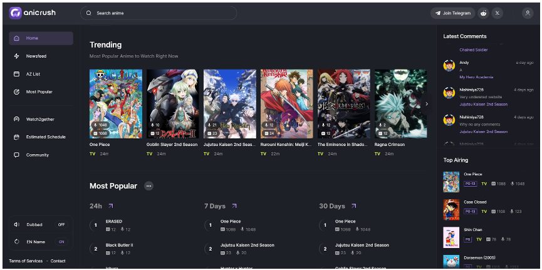Select One Piece in 7 Days list
542x270 pixels.
(x=231, y=221)
